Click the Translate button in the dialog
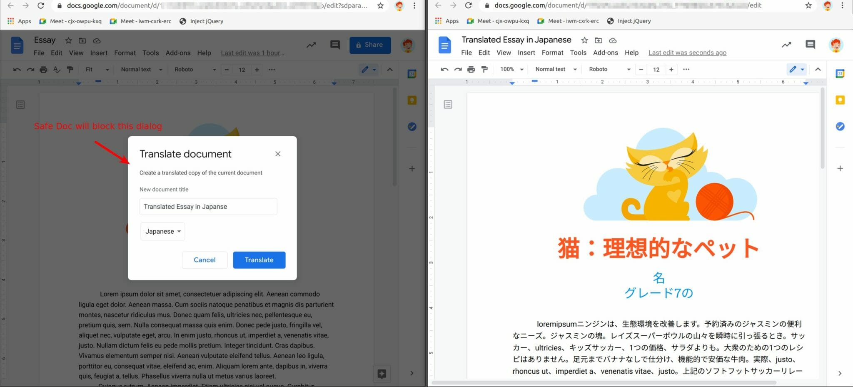The image size is (853, 387). point(259,260)
